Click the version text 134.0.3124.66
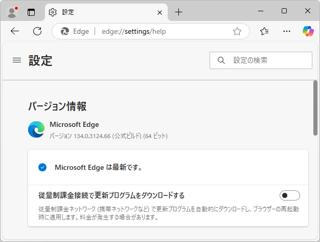 coord(92,136)
